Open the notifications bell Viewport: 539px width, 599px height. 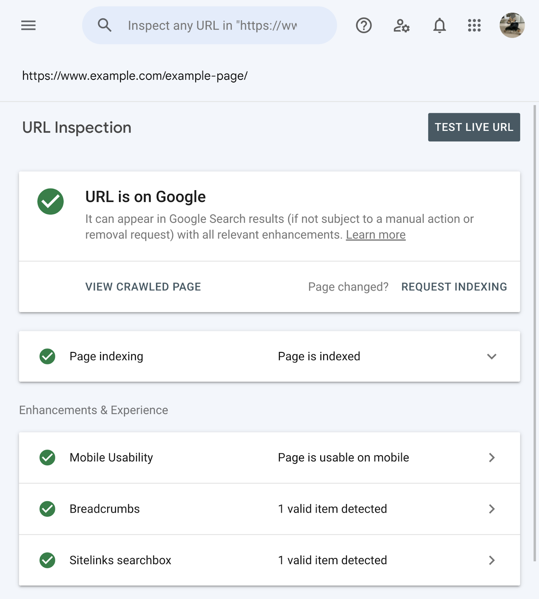439,25
